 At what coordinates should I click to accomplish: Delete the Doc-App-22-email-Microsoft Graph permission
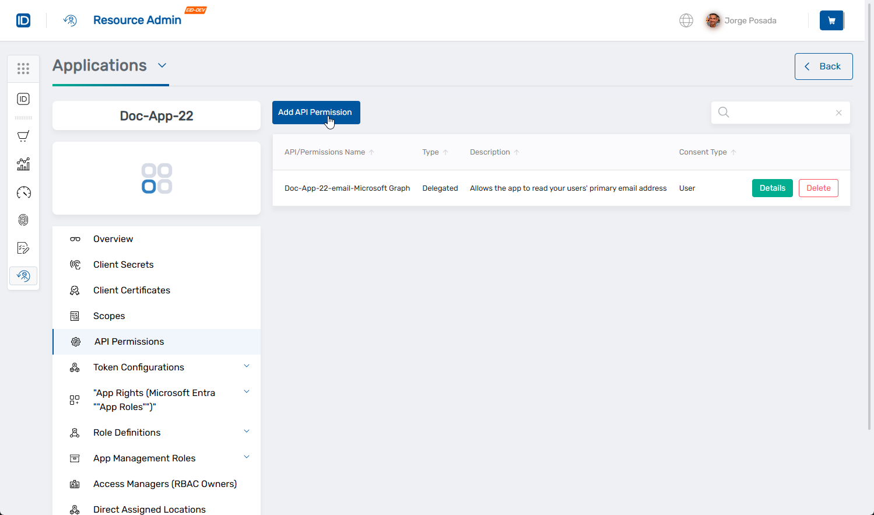point(818,188)
